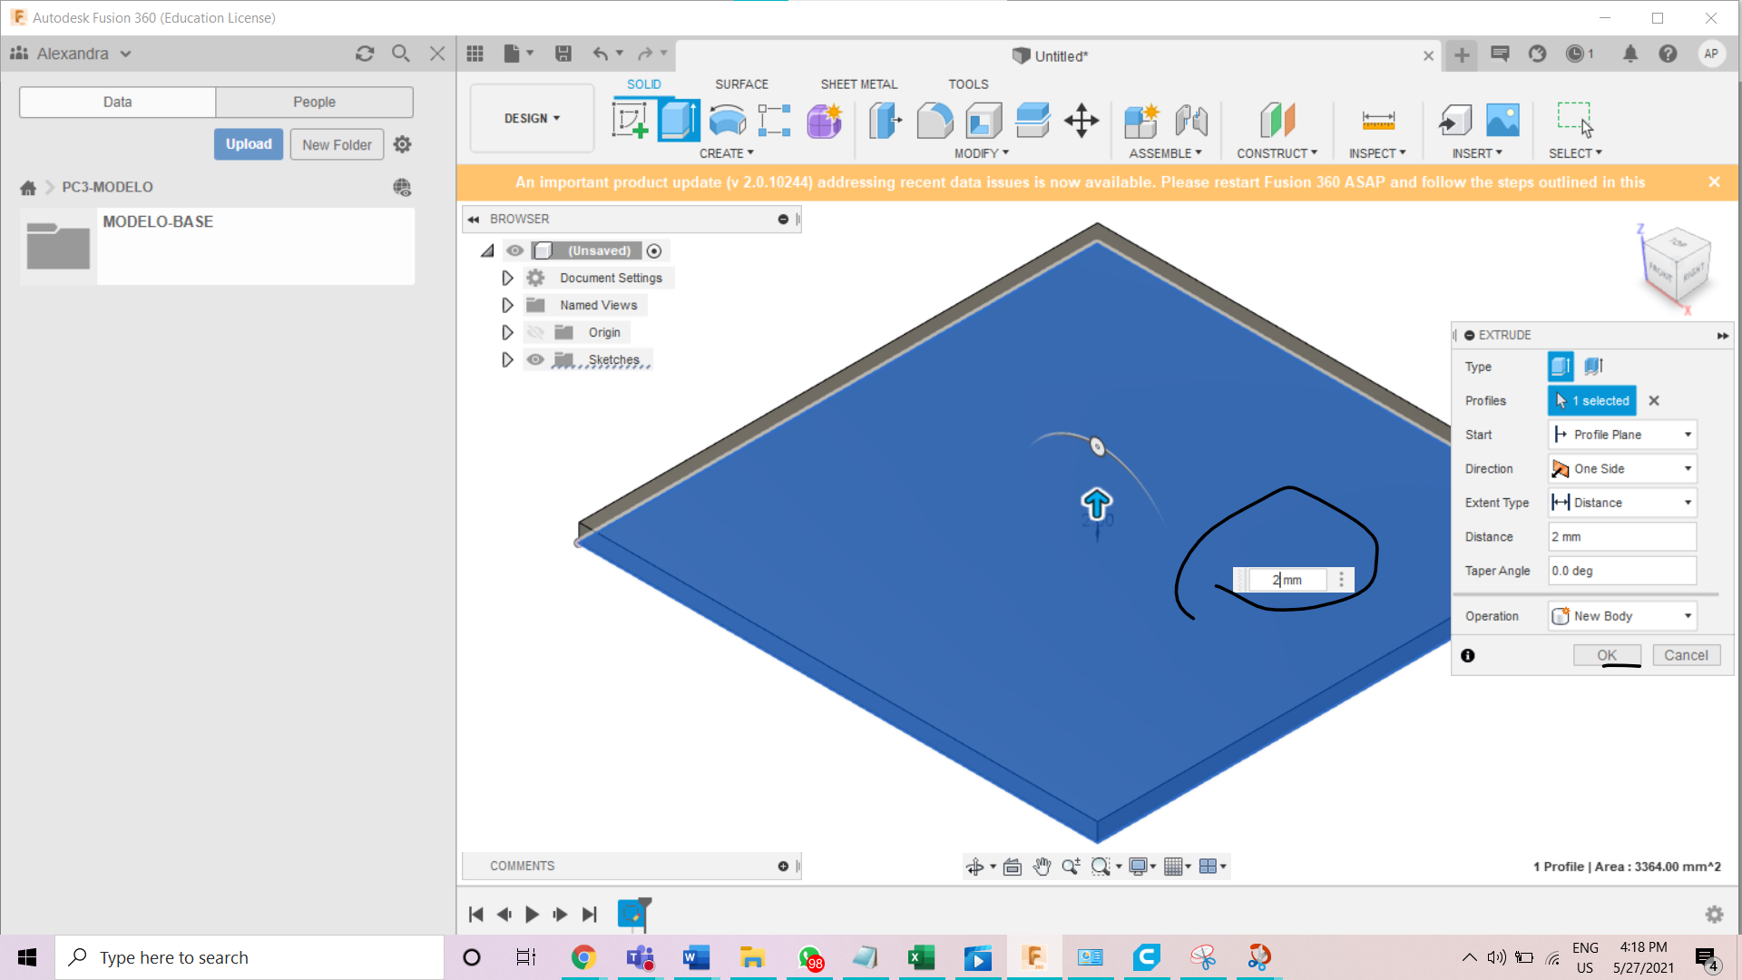Dismiss the orange update banner

coord(1714,181)
